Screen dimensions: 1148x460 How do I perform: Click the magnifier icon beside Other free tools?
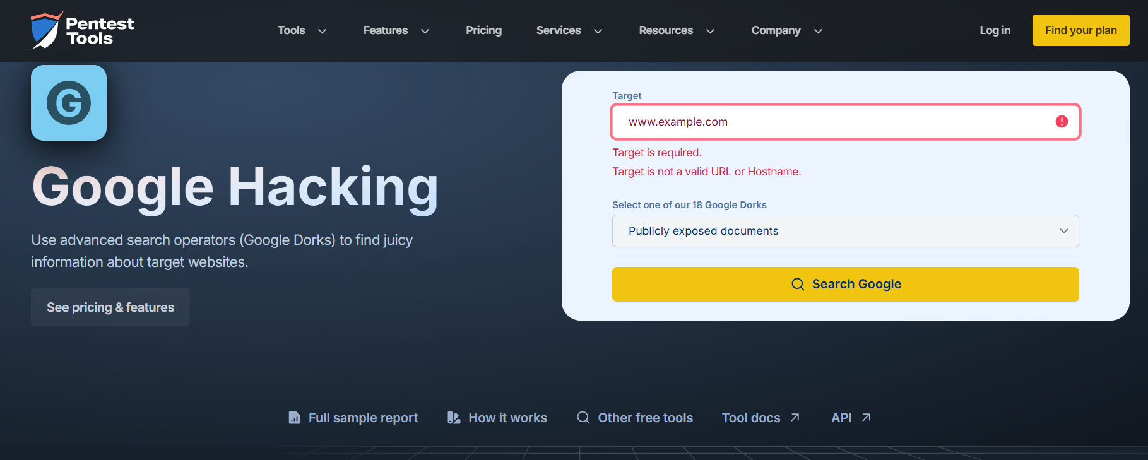click(583, 418)
